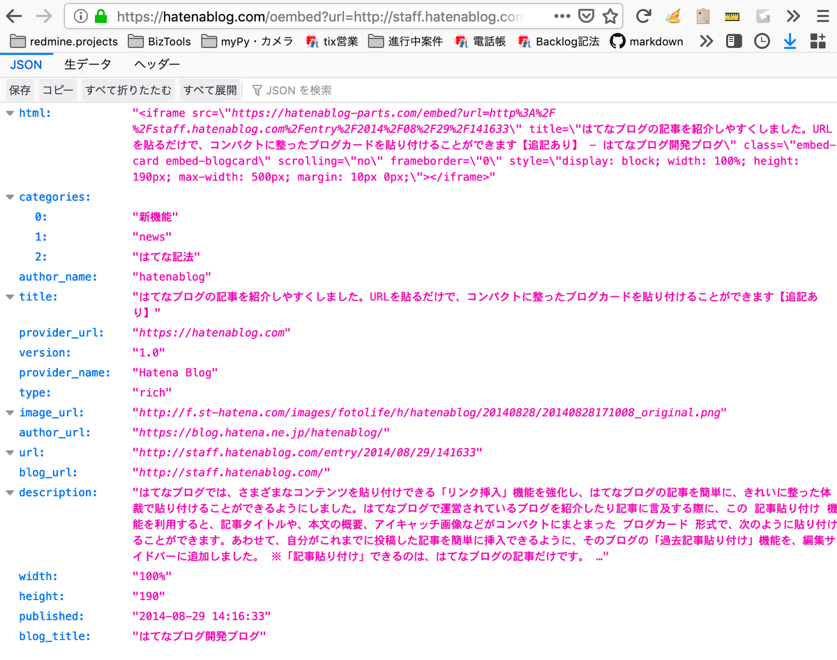Open 進行中案件 bookmark folder
The width and height of the screenshot is (837, 660).
pos(406,41)
